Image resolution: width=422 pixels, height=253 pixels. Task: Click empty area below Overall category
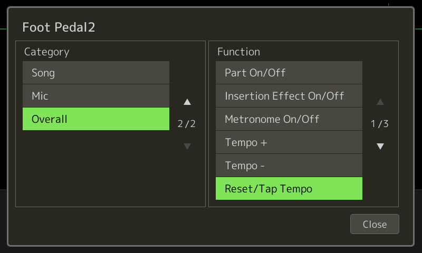coord(96,168)
